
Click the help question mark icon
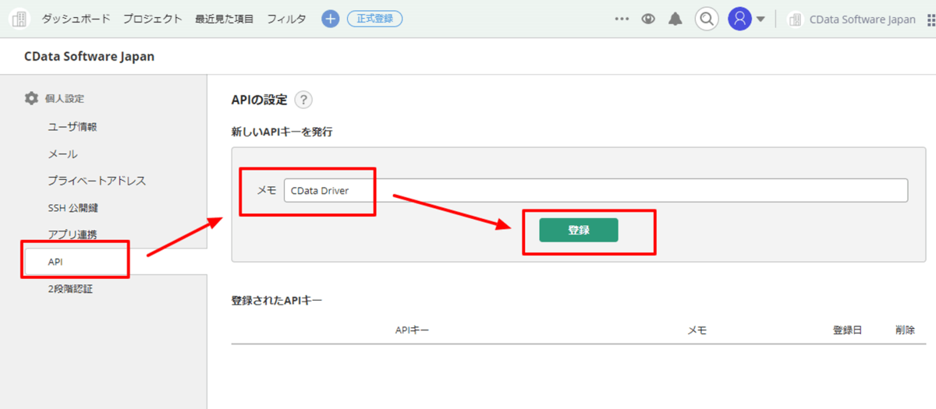pyautogui.click(x=303, y=100)
